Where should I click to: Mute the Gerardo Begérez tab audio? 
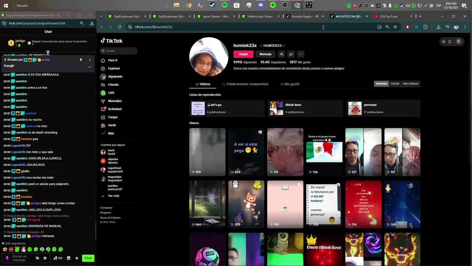317,16
